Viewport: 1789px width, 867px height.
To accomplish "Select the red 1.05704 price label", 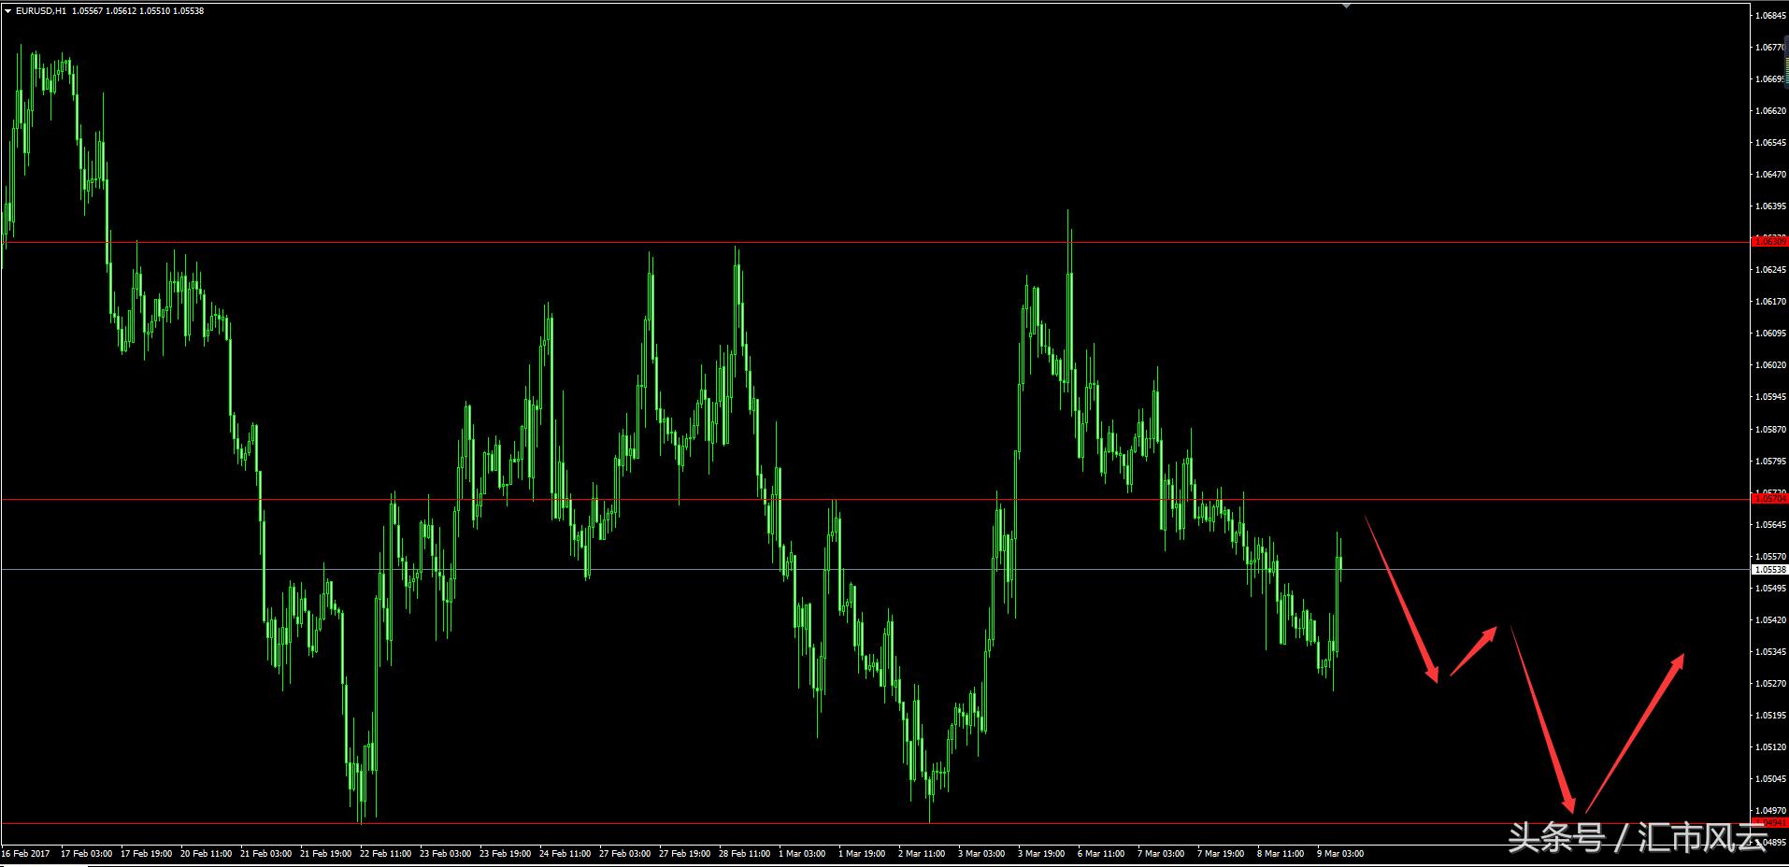I will (1770, 499).
